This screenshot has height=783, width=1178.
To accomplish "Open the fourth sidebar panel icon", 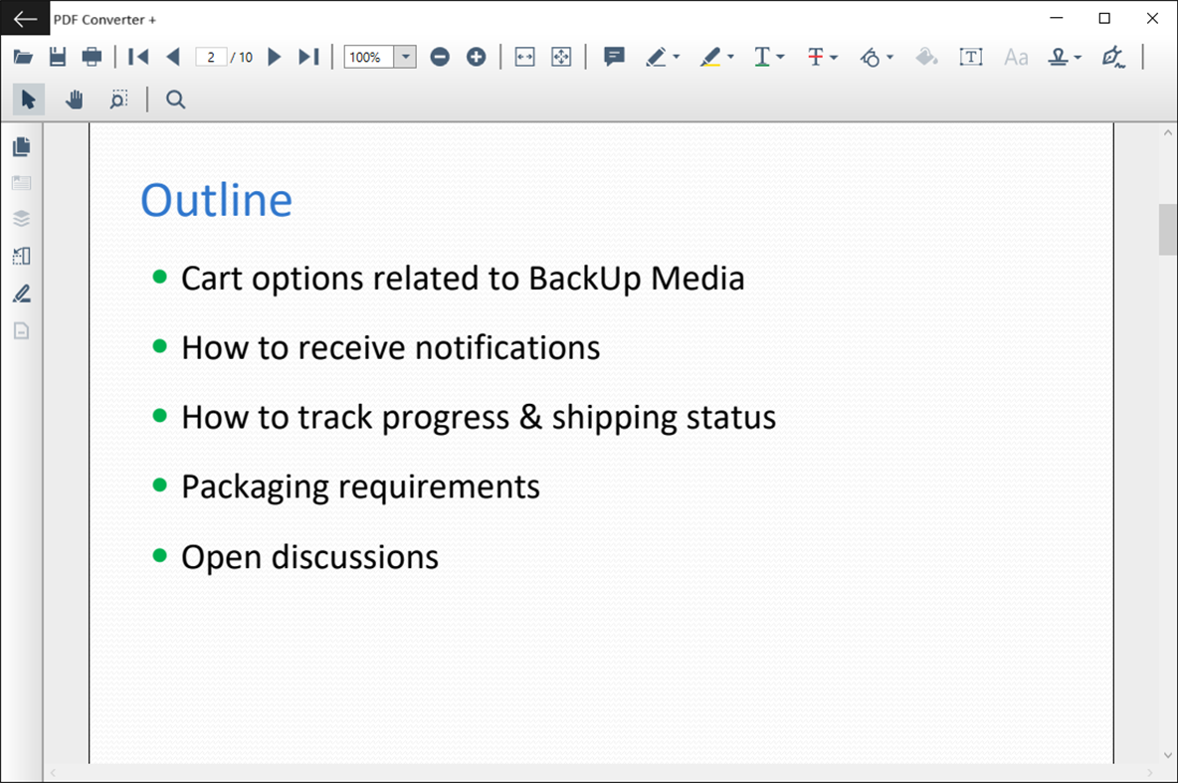I will point(22,257).
